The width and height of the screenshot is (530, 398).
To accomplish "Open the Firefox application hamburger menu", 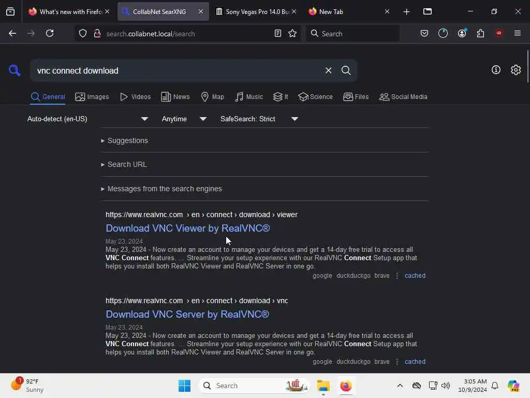I will pos(518,33).
